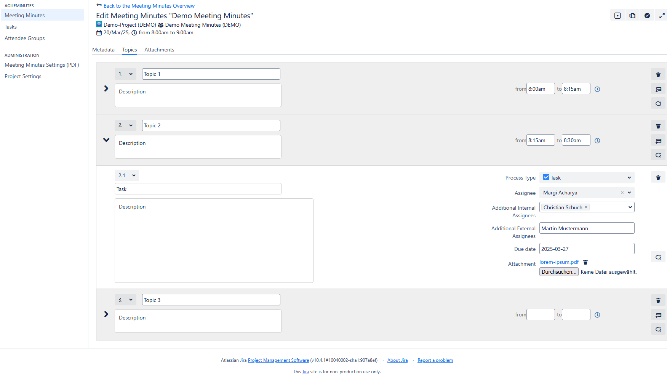Viewport: 667px width, 374px height.
Task: Delete subtopic 2.1 with trash icon
Action: click(x=658, y=177)
